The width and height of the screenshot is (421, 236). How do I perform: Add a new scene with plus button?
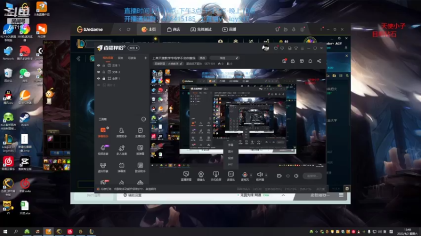(146, 58)
